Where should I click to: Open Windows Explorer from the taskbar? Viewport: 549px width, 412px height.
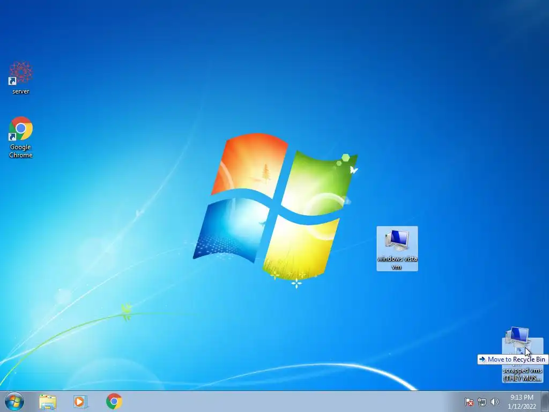(48, 401)
